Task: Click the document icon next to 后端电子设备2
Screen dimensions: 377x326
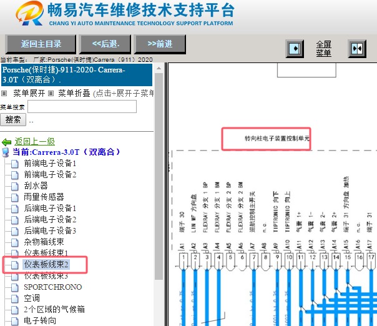Action: tap(14, 220)
